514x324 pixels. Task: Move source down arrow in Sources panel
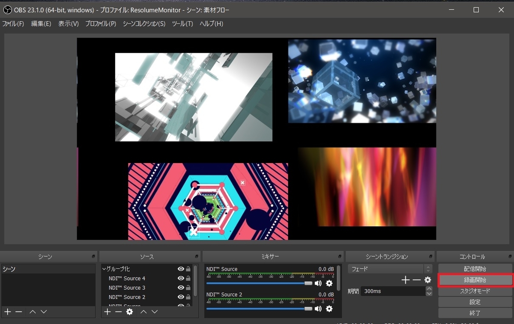pyautogui.click(x=154, y=312)
